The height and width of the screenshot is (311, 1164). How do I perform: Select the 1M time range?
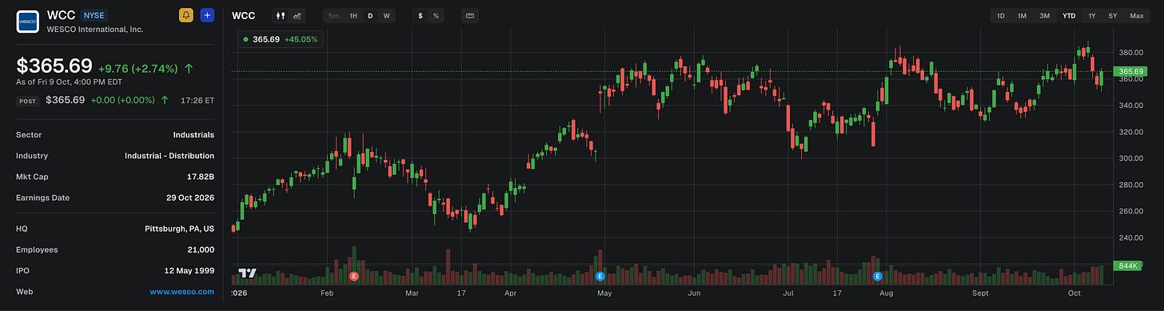(x=1022, y=15)
